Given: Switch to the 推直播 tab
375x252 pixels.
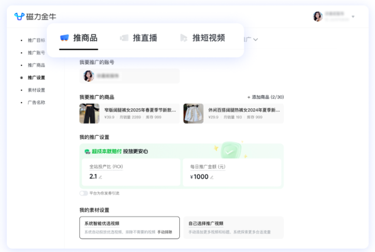Looking at the screenshot, I should [145, 38].
